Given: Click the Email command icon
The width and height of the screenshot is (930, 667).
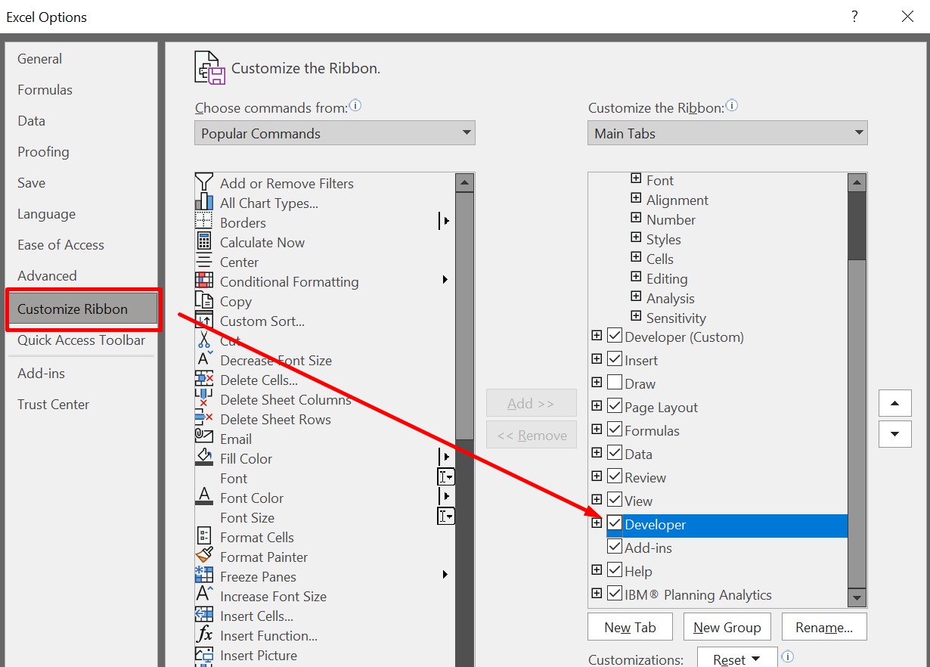Looking at the screenshot, I should (204, 439).
